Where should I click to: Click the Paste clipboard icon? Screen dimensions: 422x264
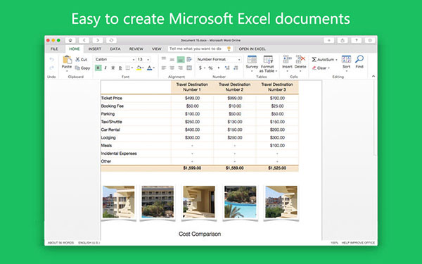click(x=67, y=60)
